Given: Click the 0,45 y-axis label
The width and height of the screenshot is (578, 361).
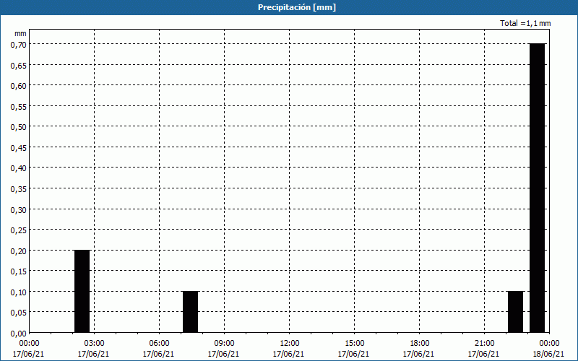Looking at the screenshot, I should click(18, 148).
